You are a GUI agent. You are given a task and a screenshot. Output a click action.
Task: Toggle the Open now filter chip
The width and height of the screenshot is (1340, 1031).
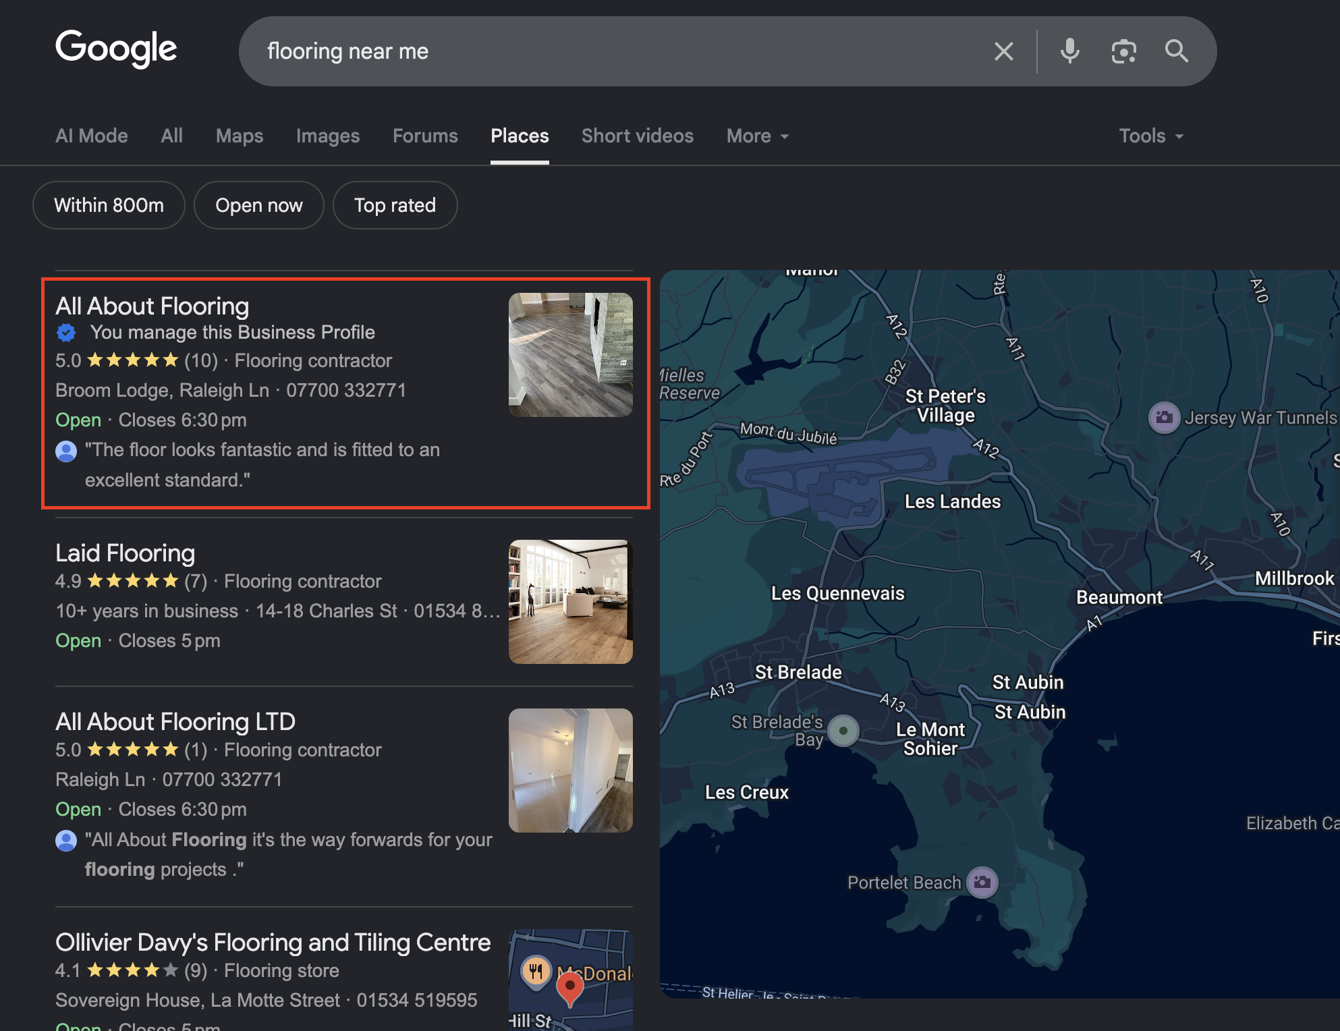tap(259, 205)
